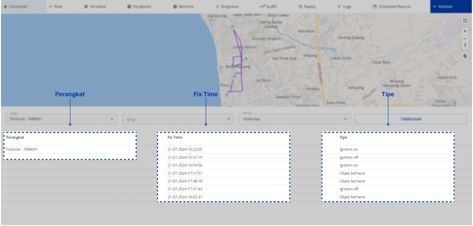The width and height of the screenshot is (473, 226).
Task: Open the globe map layer switcher
Action: point(465,56)
